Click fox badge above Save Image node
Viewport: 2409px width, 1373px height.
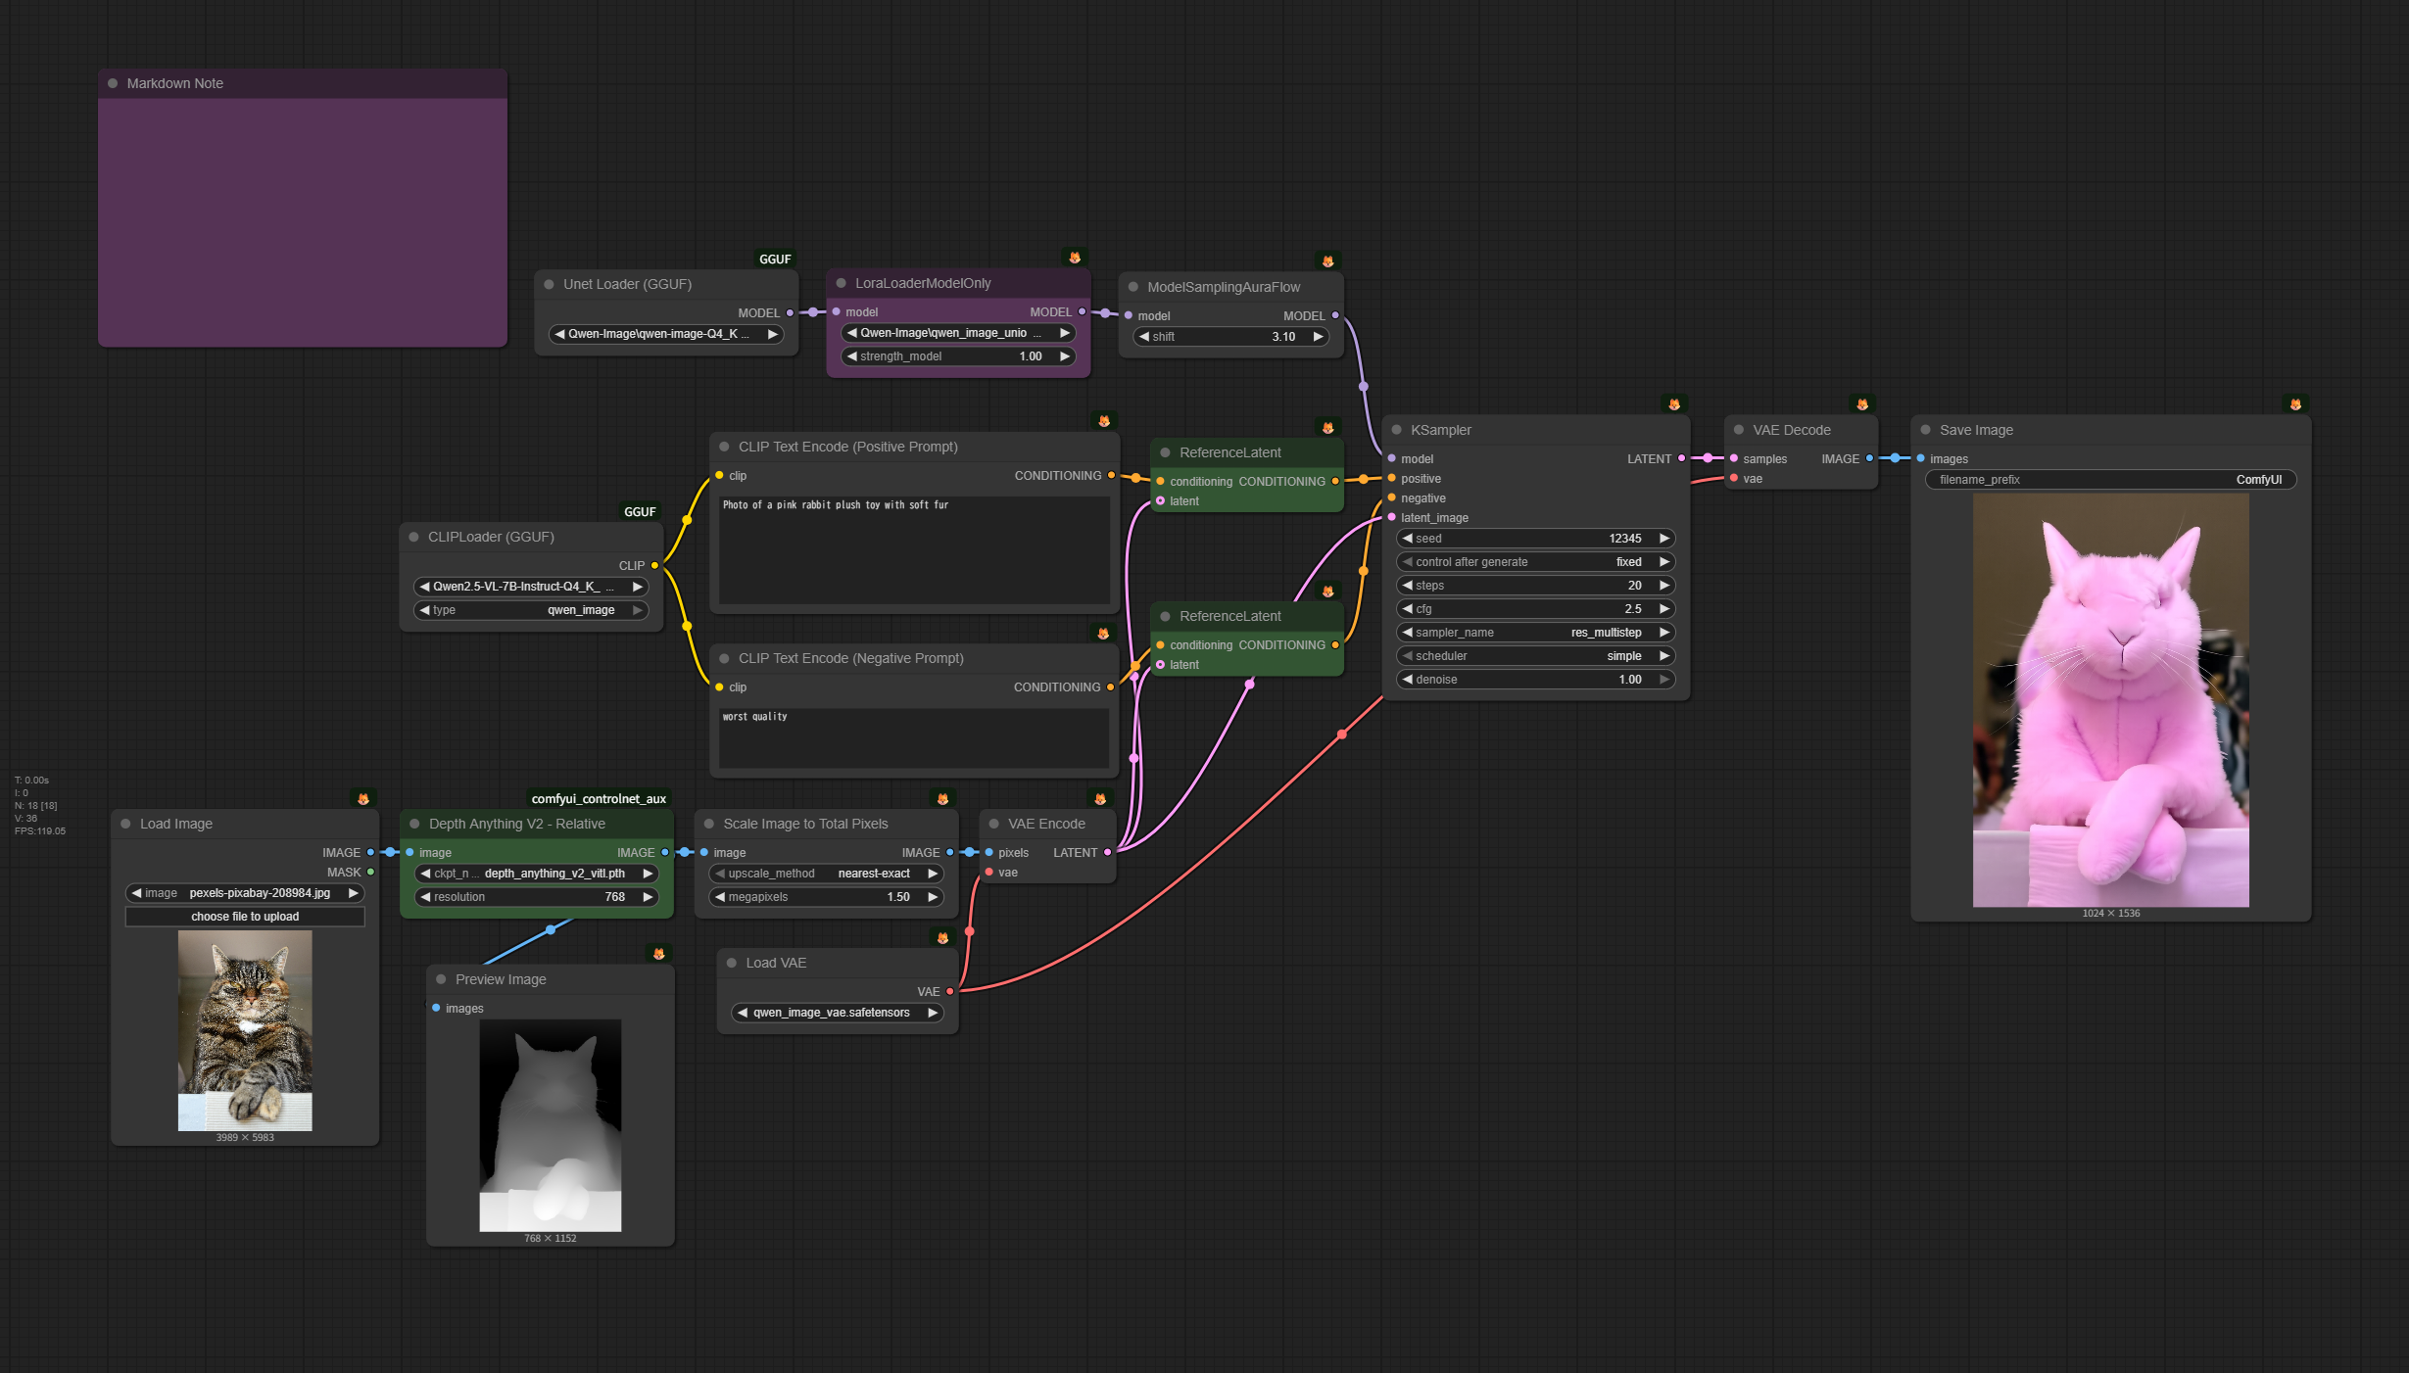point(2295,404)
